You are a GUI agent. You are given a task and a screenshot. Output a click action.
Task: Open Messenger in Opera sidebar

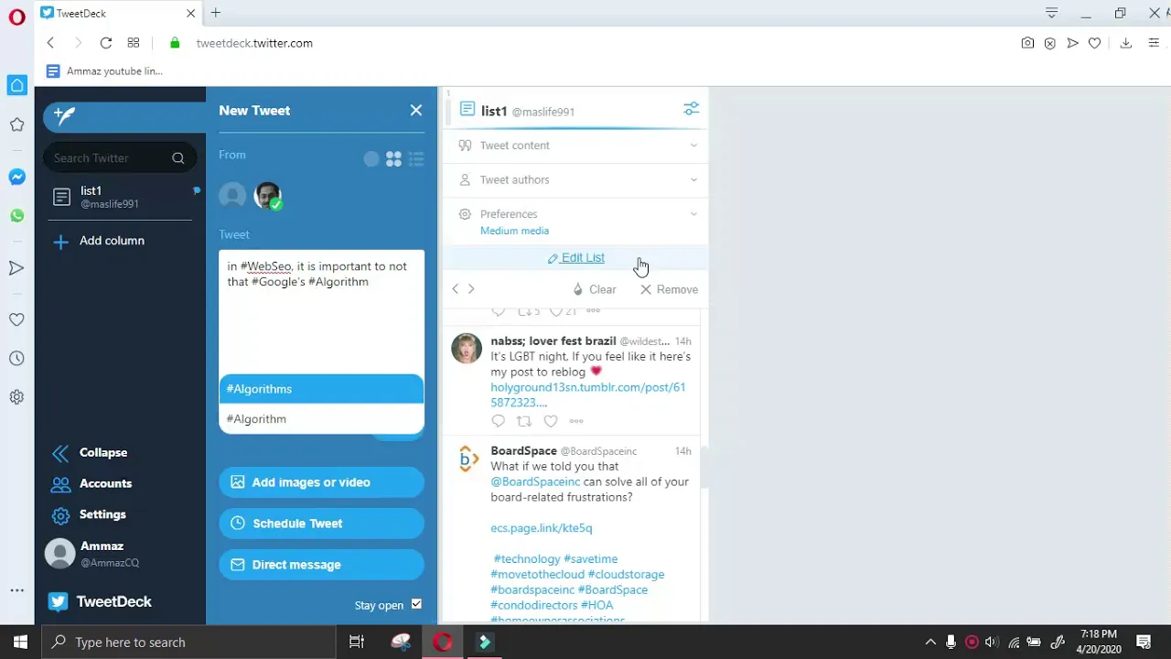tap(16, 177)
